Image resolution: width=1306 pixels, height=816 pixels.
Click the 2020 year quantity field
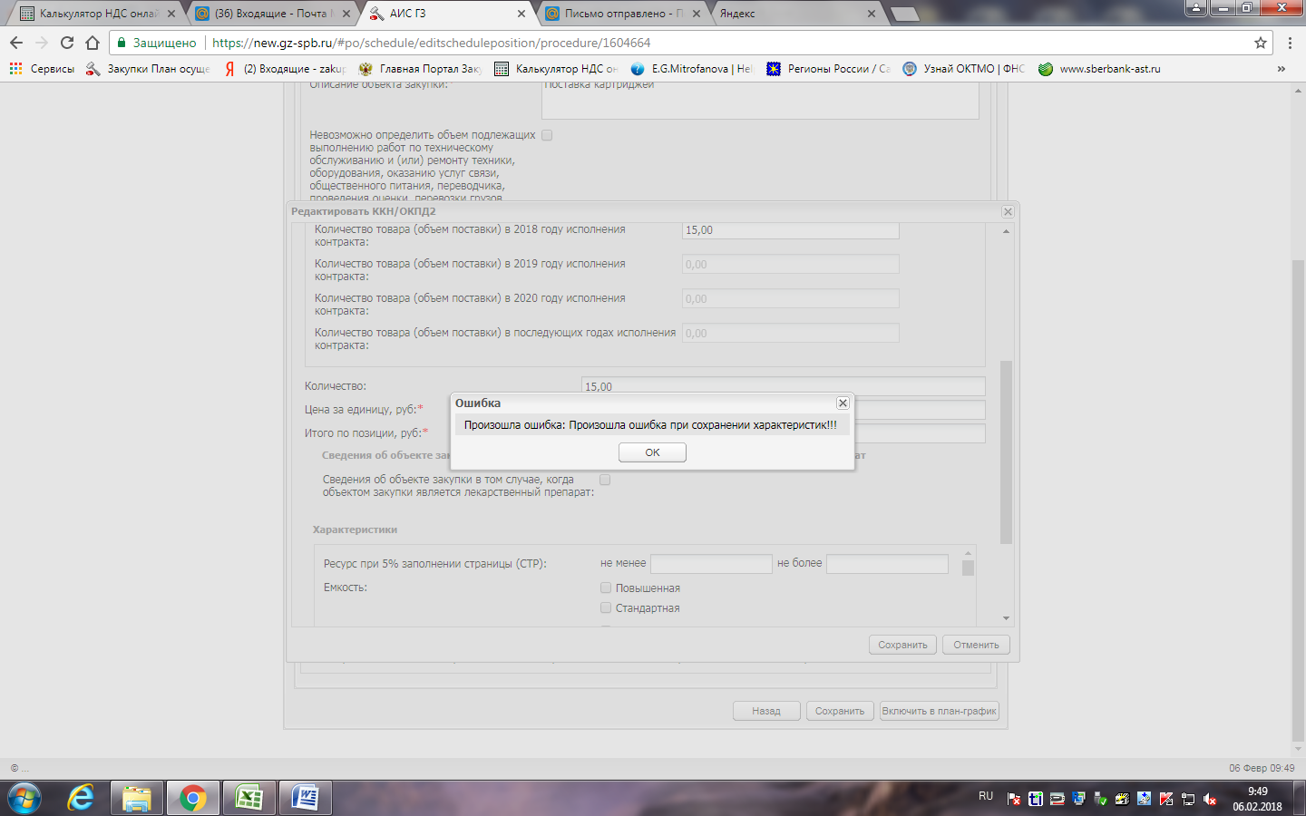click(791, 299)
